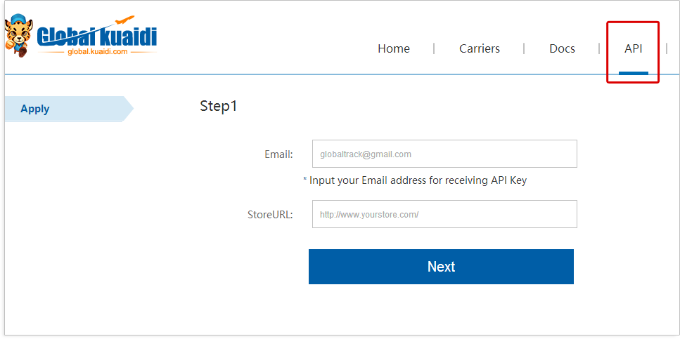This screenshot has width=680, height=339.
Task: Click the Email field label
Action: [x=279, y=154]
